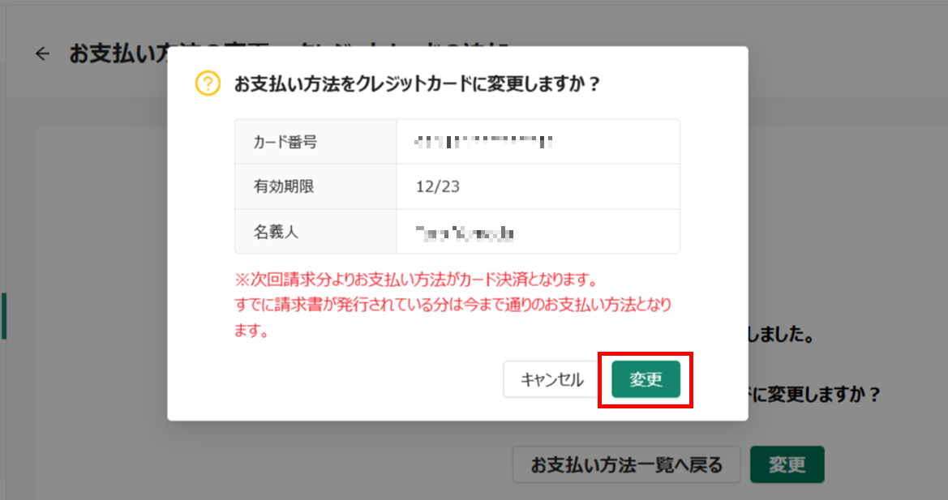Select the 有効期限 label cell
The height and width of the screenshot is (500, 948).
(315, 186)
